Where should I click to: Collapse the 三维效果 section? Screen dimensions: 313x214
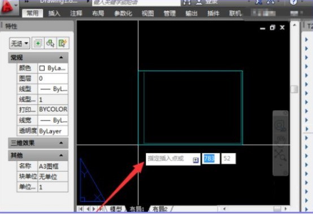61,143
